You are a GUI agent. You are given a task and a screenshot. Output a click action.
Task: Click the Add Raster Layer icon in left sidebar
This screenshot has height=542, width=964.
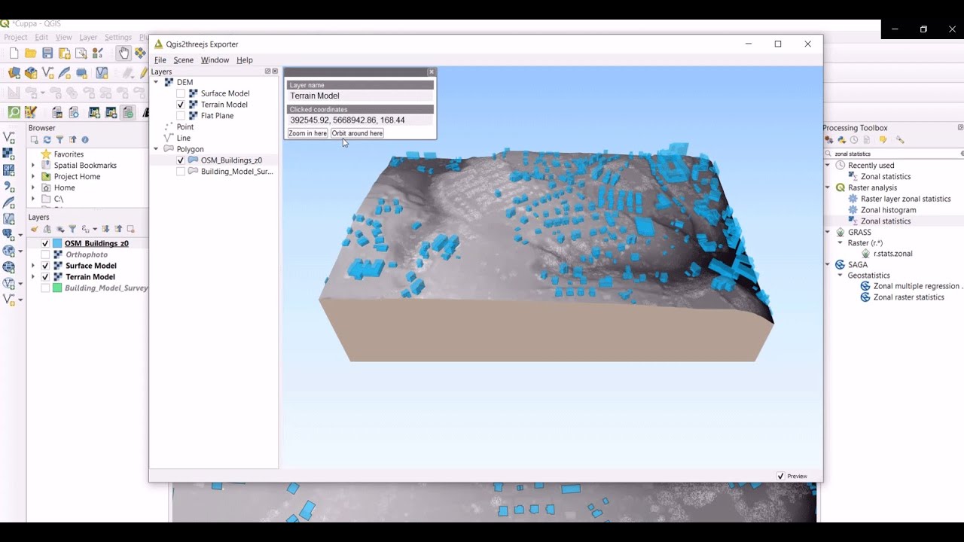9,154
